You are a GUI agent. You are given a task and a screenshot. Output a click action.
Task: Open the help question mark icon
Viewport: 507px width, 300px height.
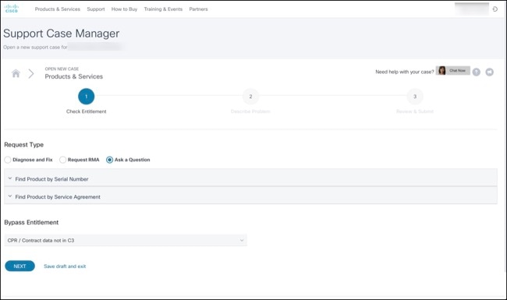477,72
